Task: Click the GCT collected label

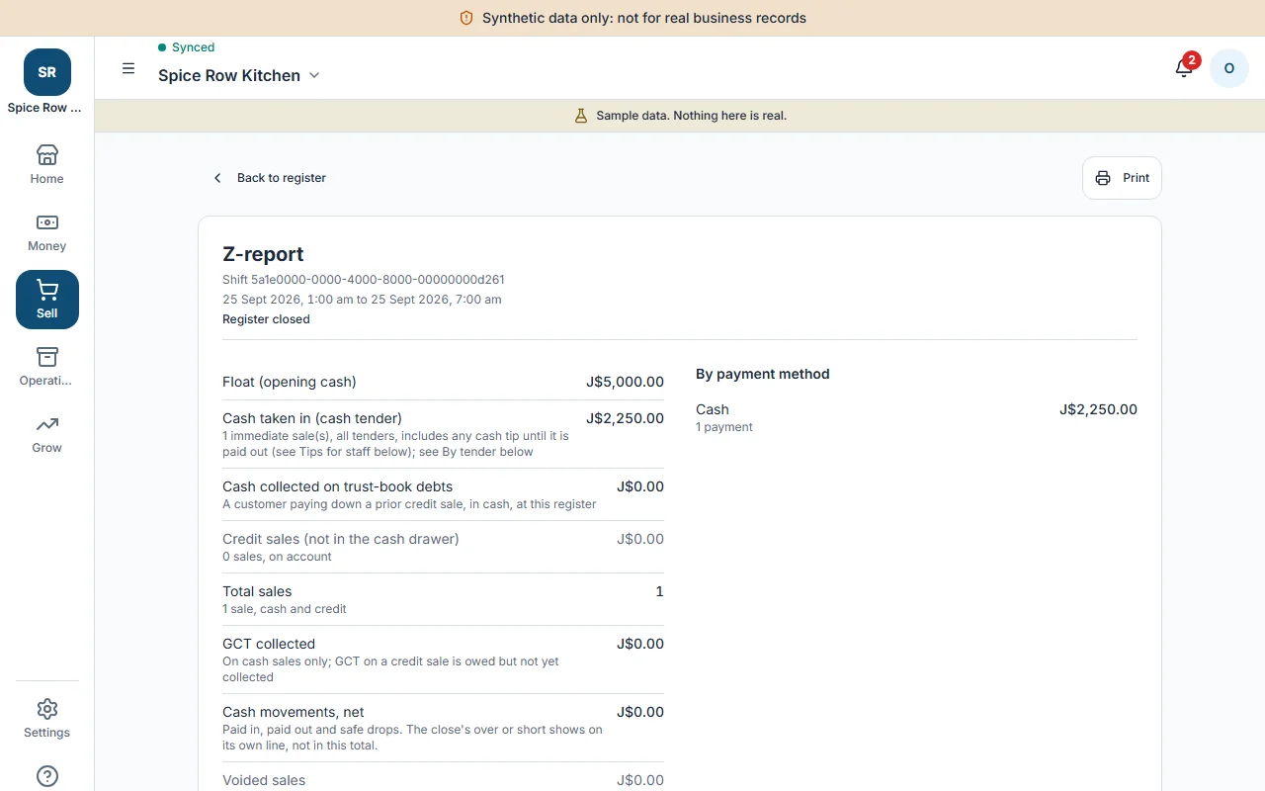Action: point(269,644)
